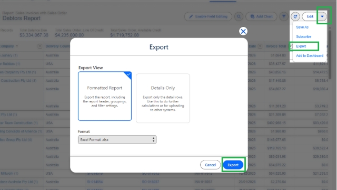Click the $35,427.57 invoice total cell
337x190 pixels.
pyautogui.click(x=277, y=64)
